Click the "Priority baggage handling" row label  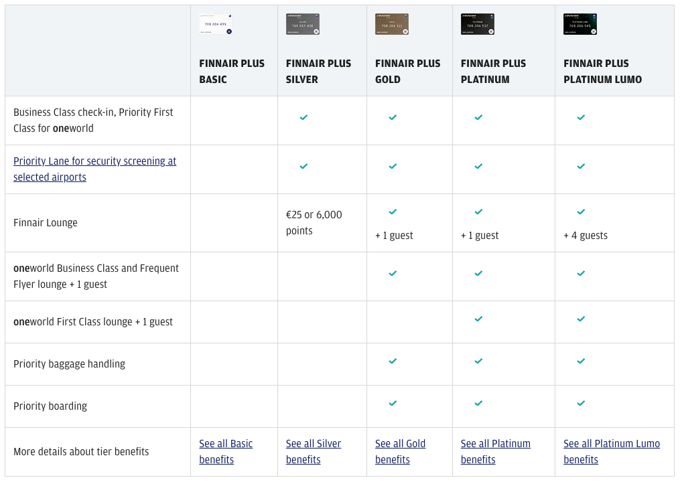pyautogui.click(x=70, y=364)
